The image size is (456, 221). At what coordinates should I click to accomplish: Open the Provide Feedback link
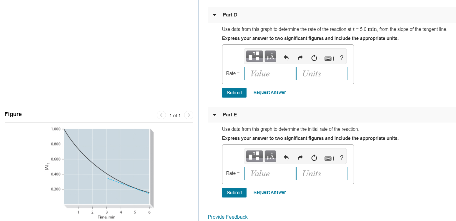tap(227, 217)
